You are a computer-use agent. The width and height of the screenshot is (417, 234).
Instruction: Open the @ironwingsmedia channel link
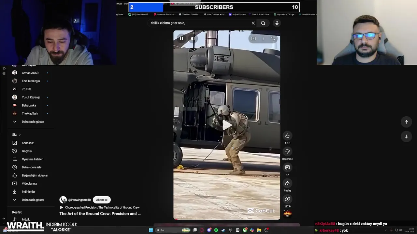pyautogui.click(x=80, y=200)
